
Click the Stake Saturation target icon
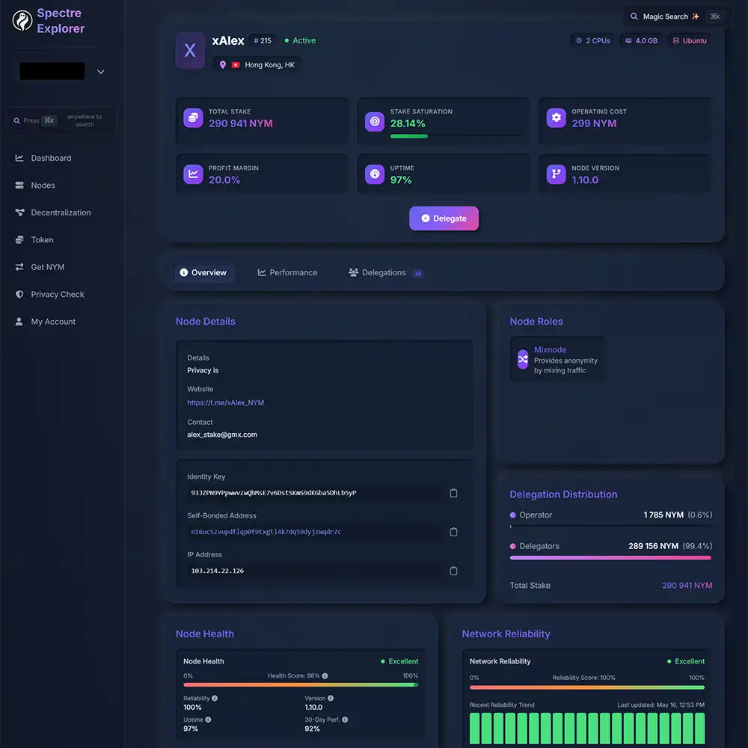pyautogui.click(x=375, y=122)
